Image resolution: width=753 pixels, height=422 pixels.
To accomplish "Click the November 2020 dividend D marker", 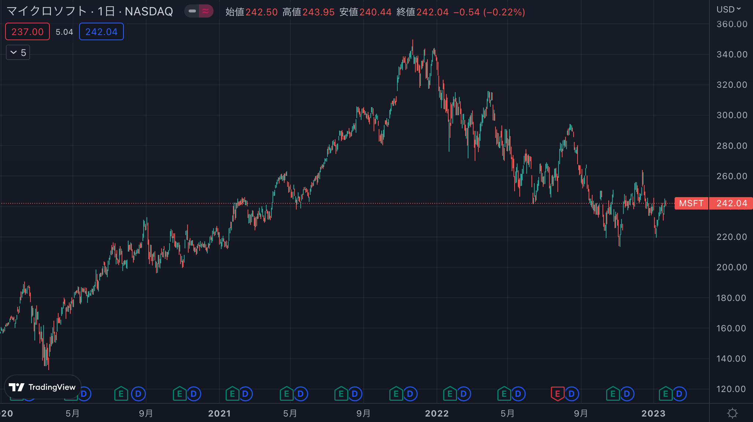I will click(x=194, y=394).
